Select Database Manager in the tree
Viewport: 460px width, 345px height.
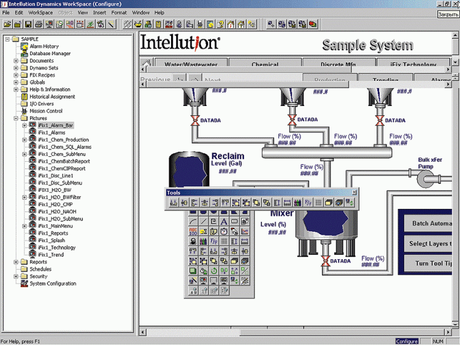50,54
